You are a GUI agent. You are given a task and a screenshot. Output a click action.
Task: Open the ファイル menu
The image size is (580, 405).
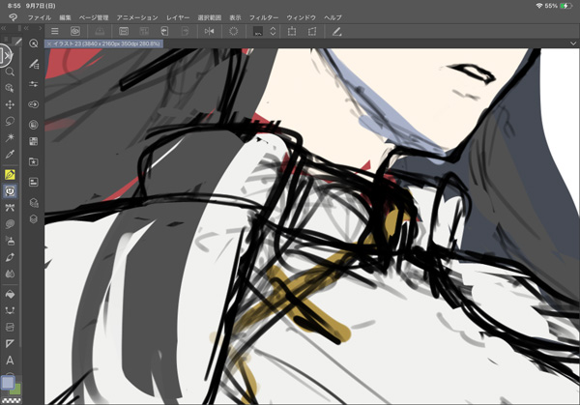40,17
